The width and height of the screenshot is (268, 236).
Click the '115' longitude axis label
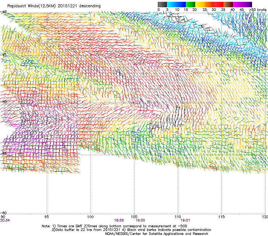pyautogui.click(x=222, y=217)
